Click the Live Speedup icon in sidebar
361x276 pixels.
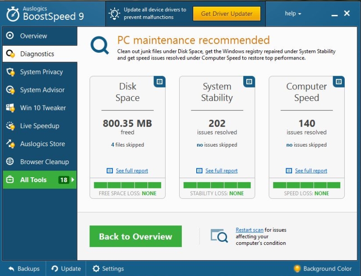10,126
